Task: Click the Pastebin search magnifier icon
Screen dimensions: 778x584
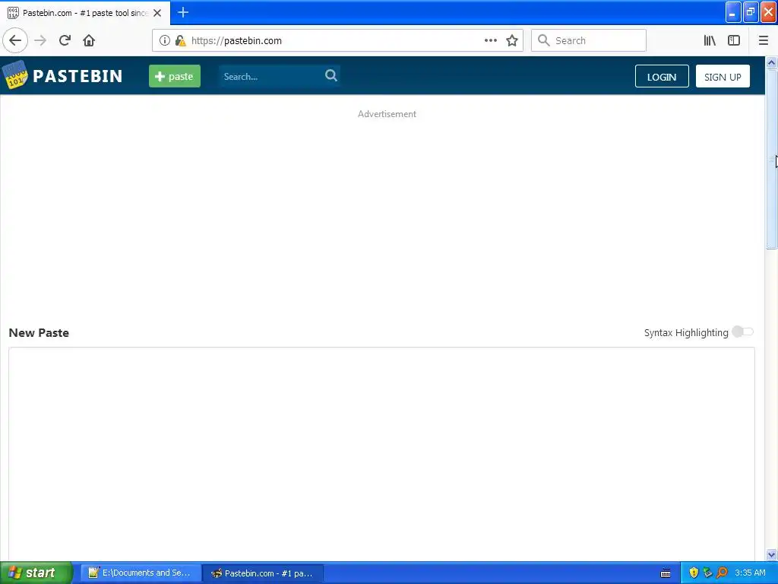Action: click(331, 75)
